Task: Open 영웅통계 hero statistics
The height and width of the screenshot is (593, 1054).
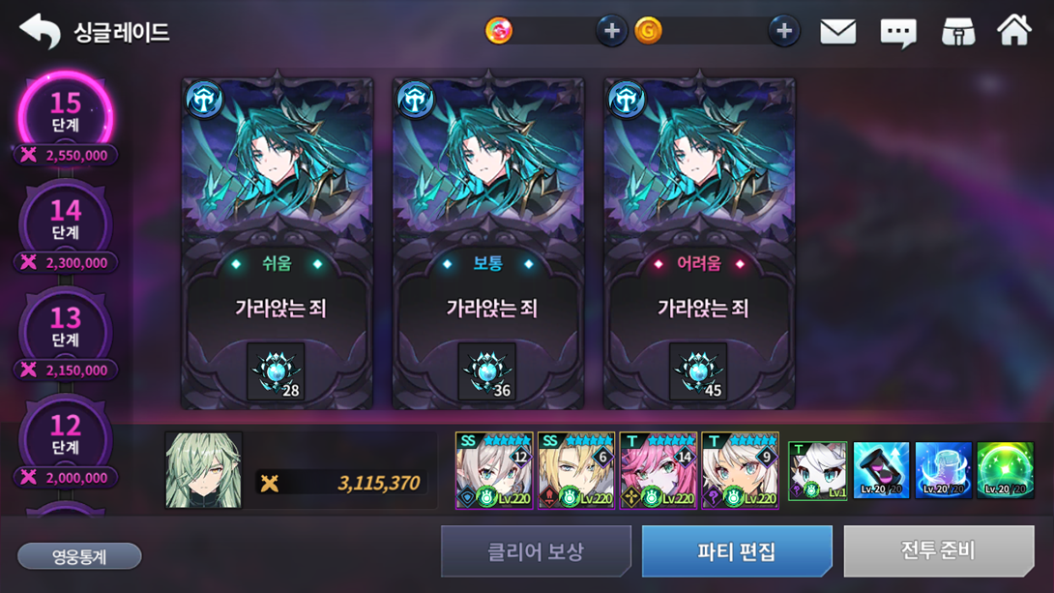Action: coord(79,556)
